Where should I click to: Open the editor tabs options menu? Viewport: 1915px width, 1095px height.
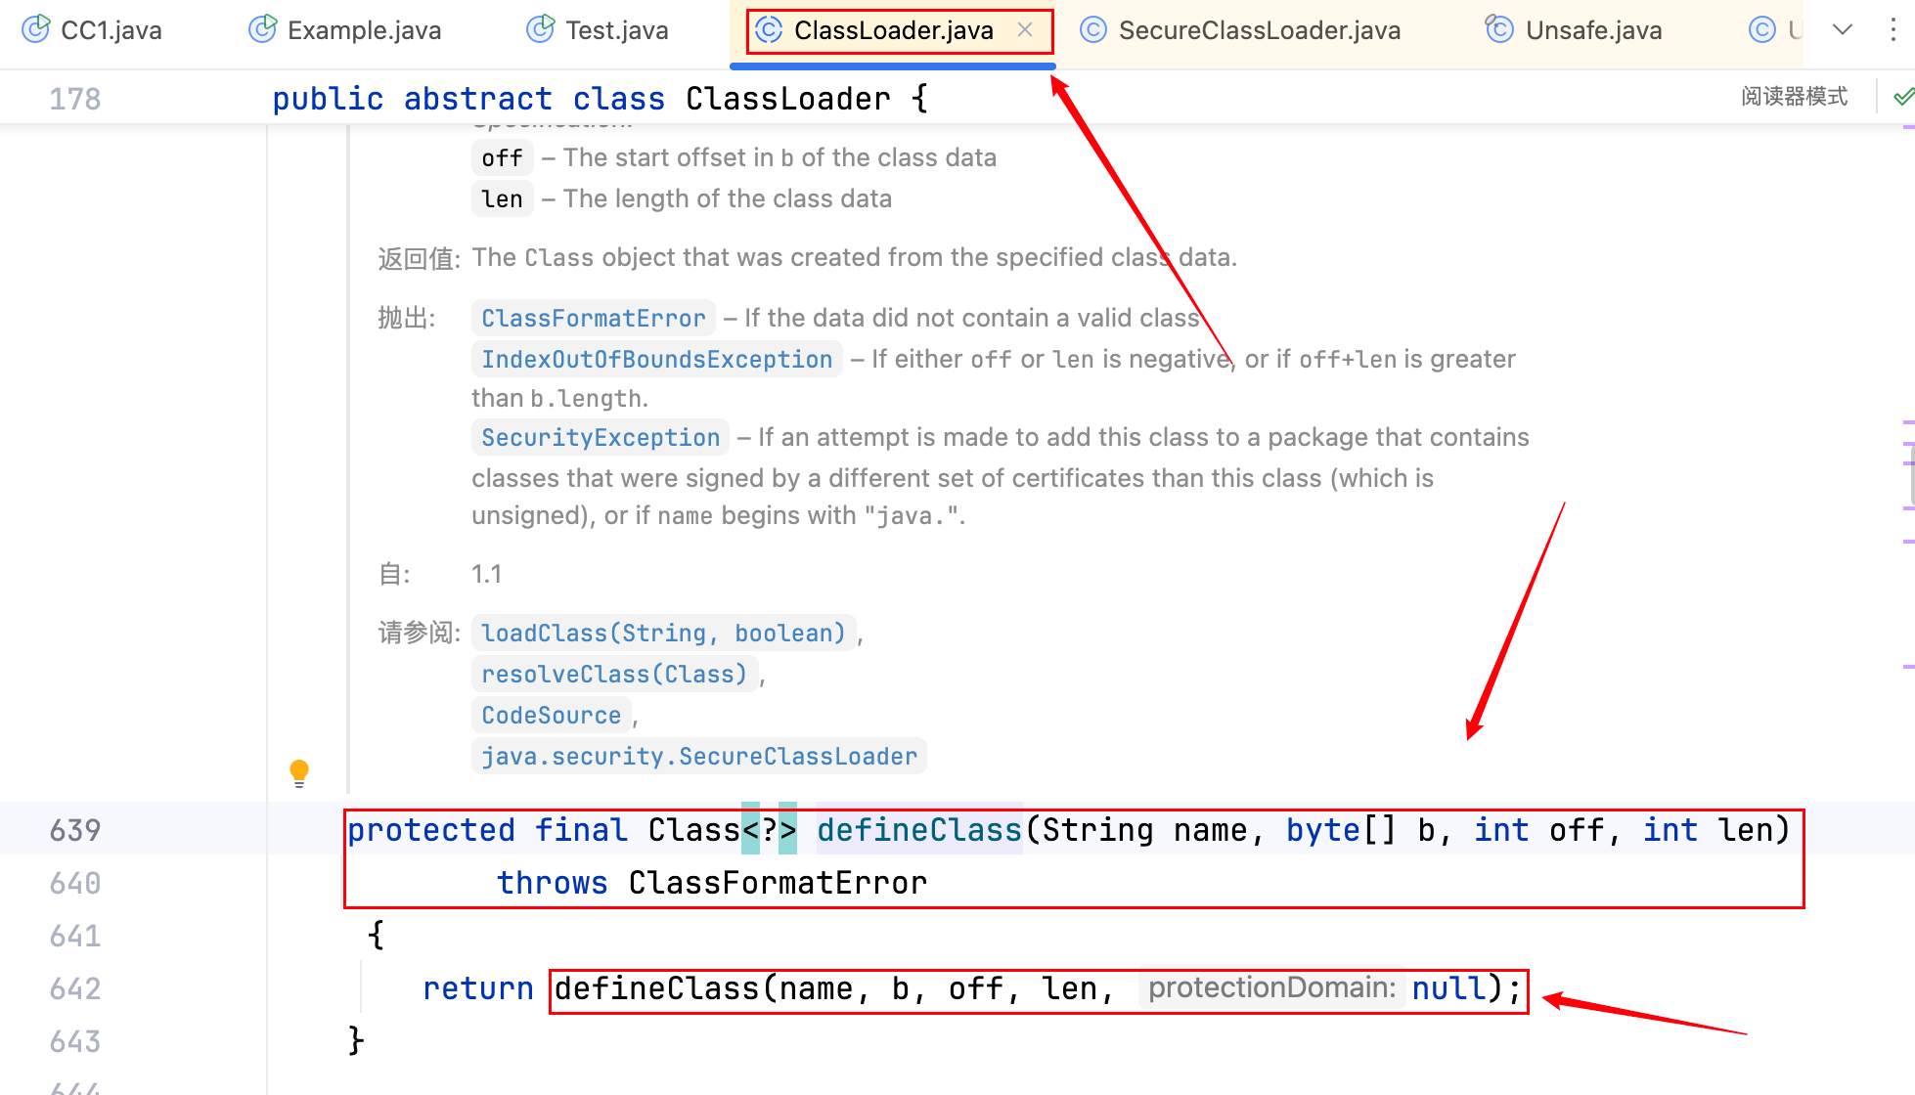point(1893,30)
